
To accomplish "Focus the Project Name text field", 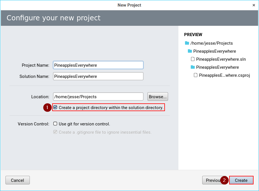I will click(x=98, y=65).
